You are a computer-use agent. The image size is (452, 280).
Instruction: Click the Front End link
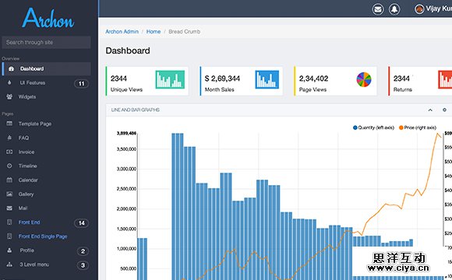[30, 222]
